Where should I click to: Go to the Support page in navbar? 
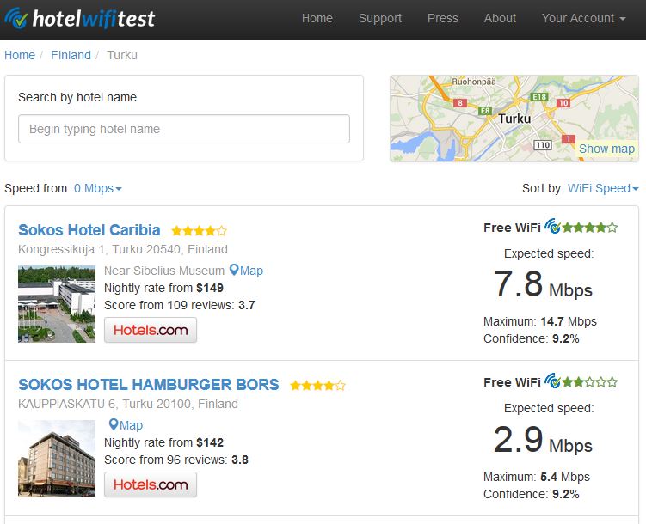pos(380,18)
